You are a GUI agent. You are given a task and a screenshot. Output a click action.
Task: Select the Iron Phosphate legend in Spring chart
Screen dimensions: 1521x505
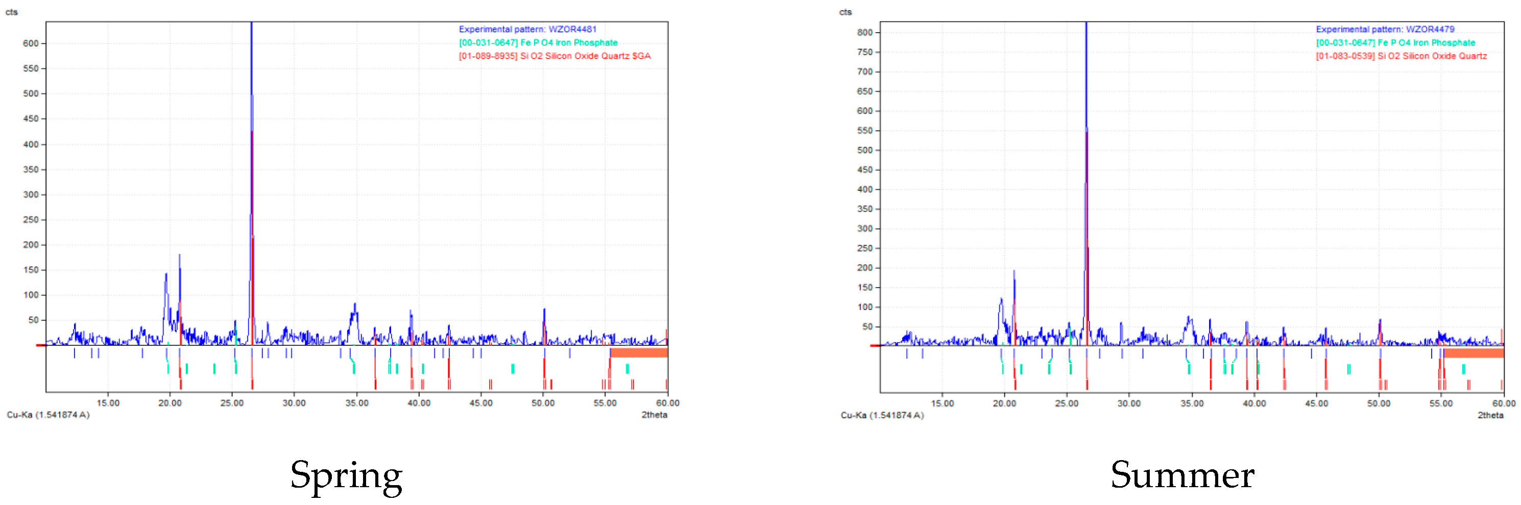tap(538, 42)
